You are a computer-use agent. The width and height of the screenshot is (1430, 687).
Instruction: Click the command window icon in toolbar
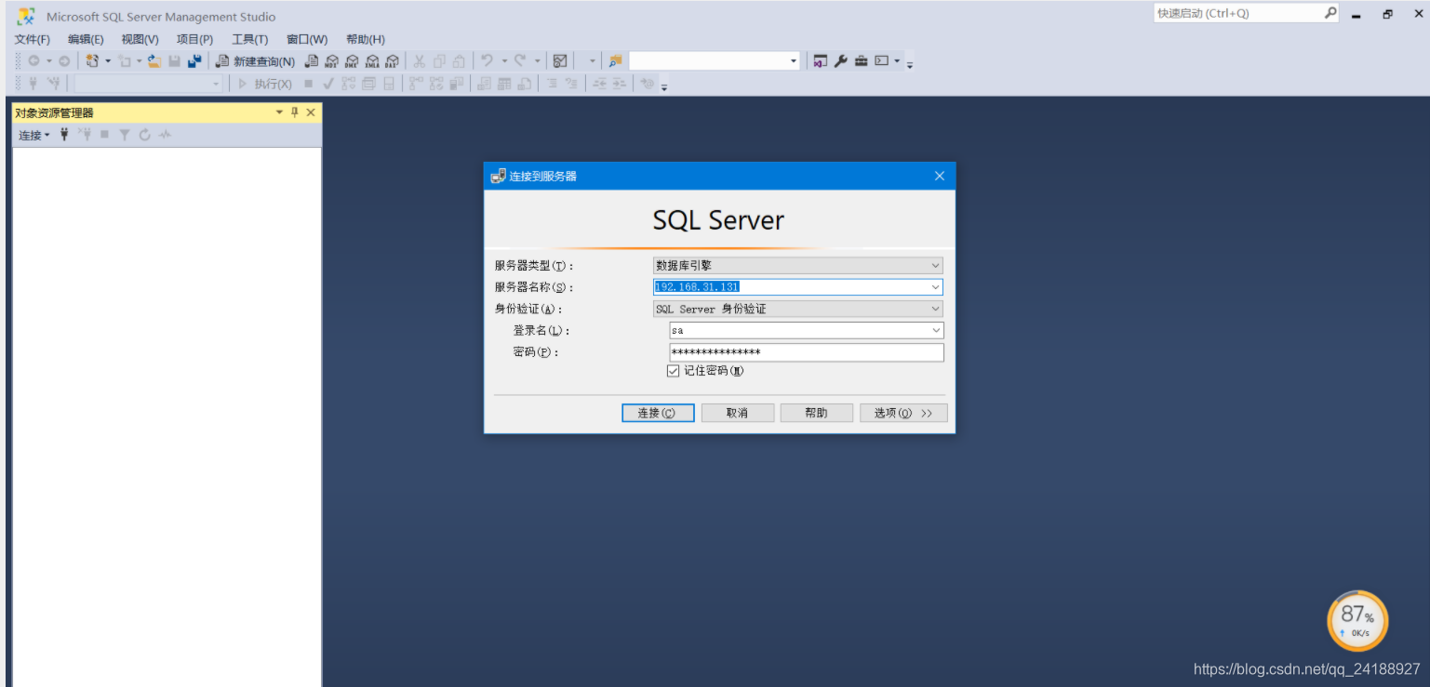coord(881,61)
